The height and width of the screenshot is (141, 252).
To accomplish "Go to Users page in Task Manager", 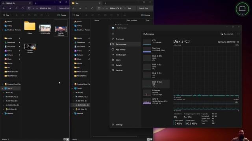I will tap(125, 60).
